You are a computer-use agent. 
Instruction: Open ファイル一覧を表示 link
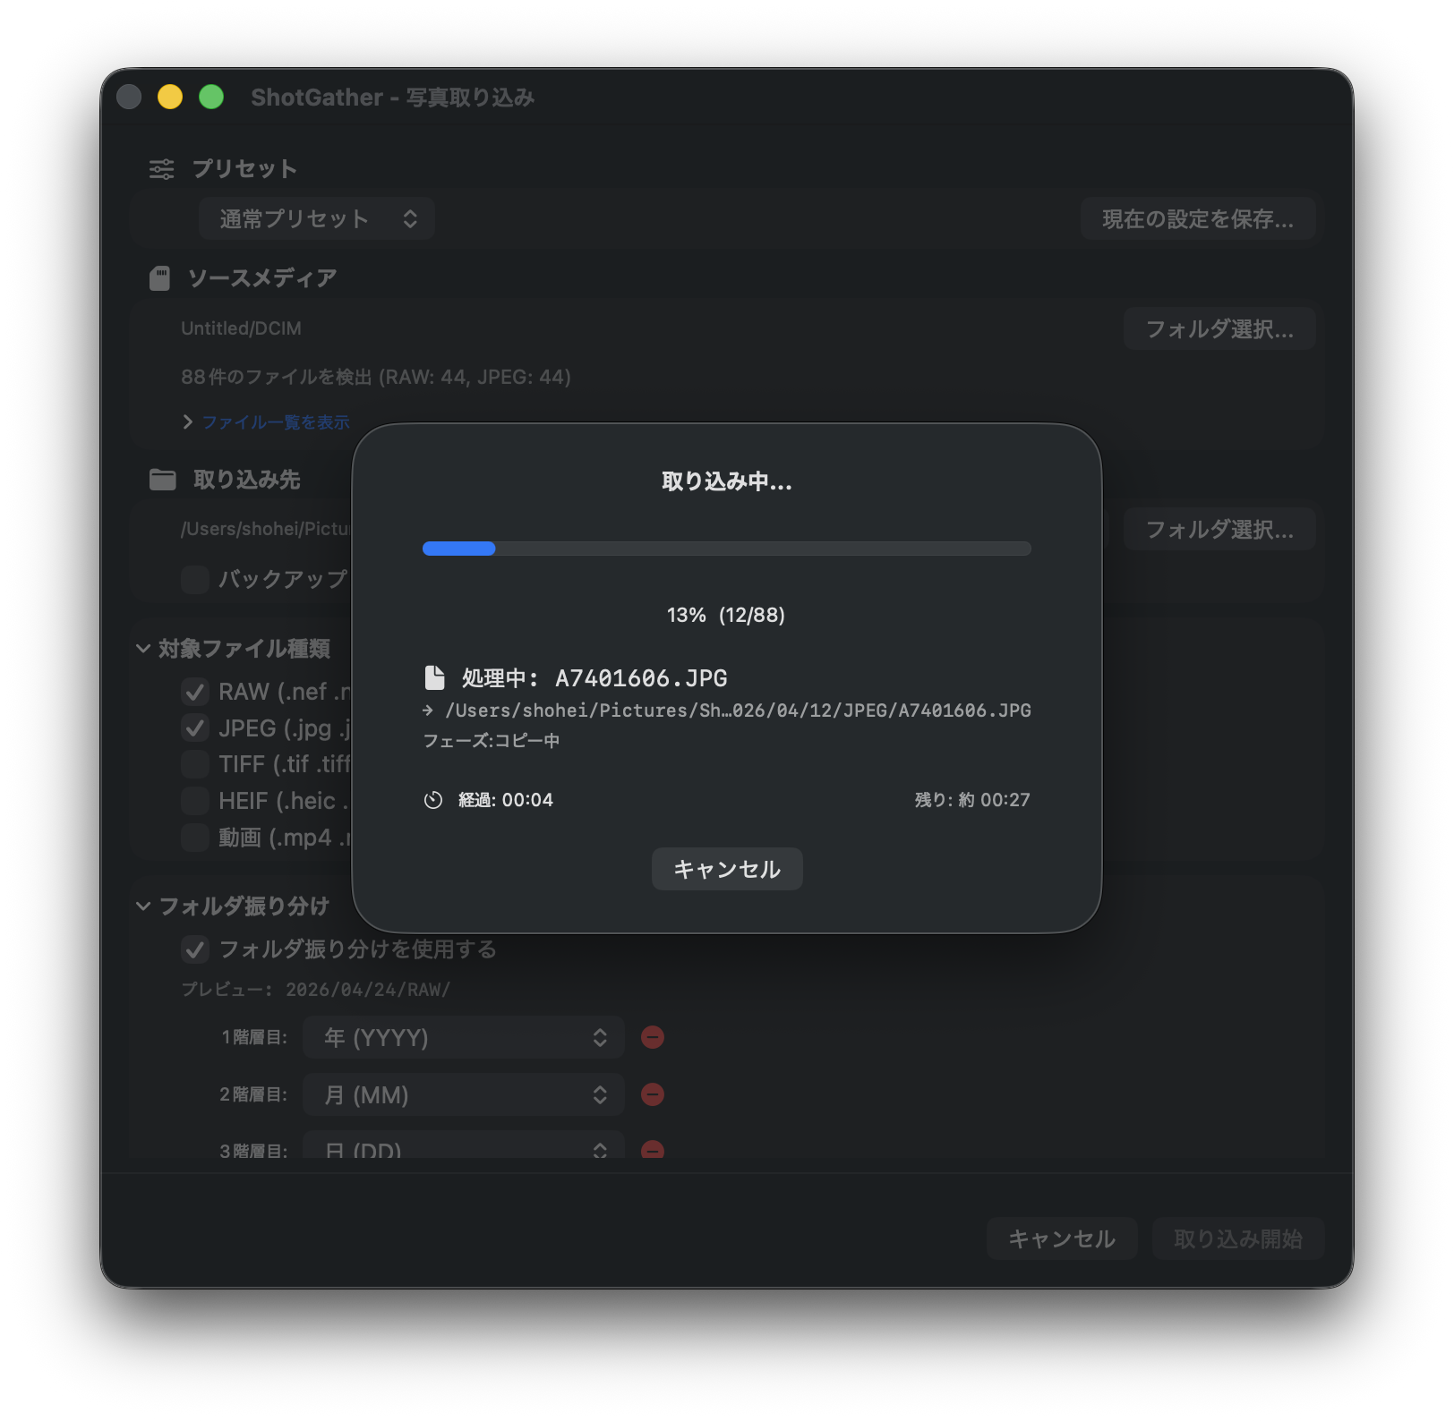click(276, 421)
